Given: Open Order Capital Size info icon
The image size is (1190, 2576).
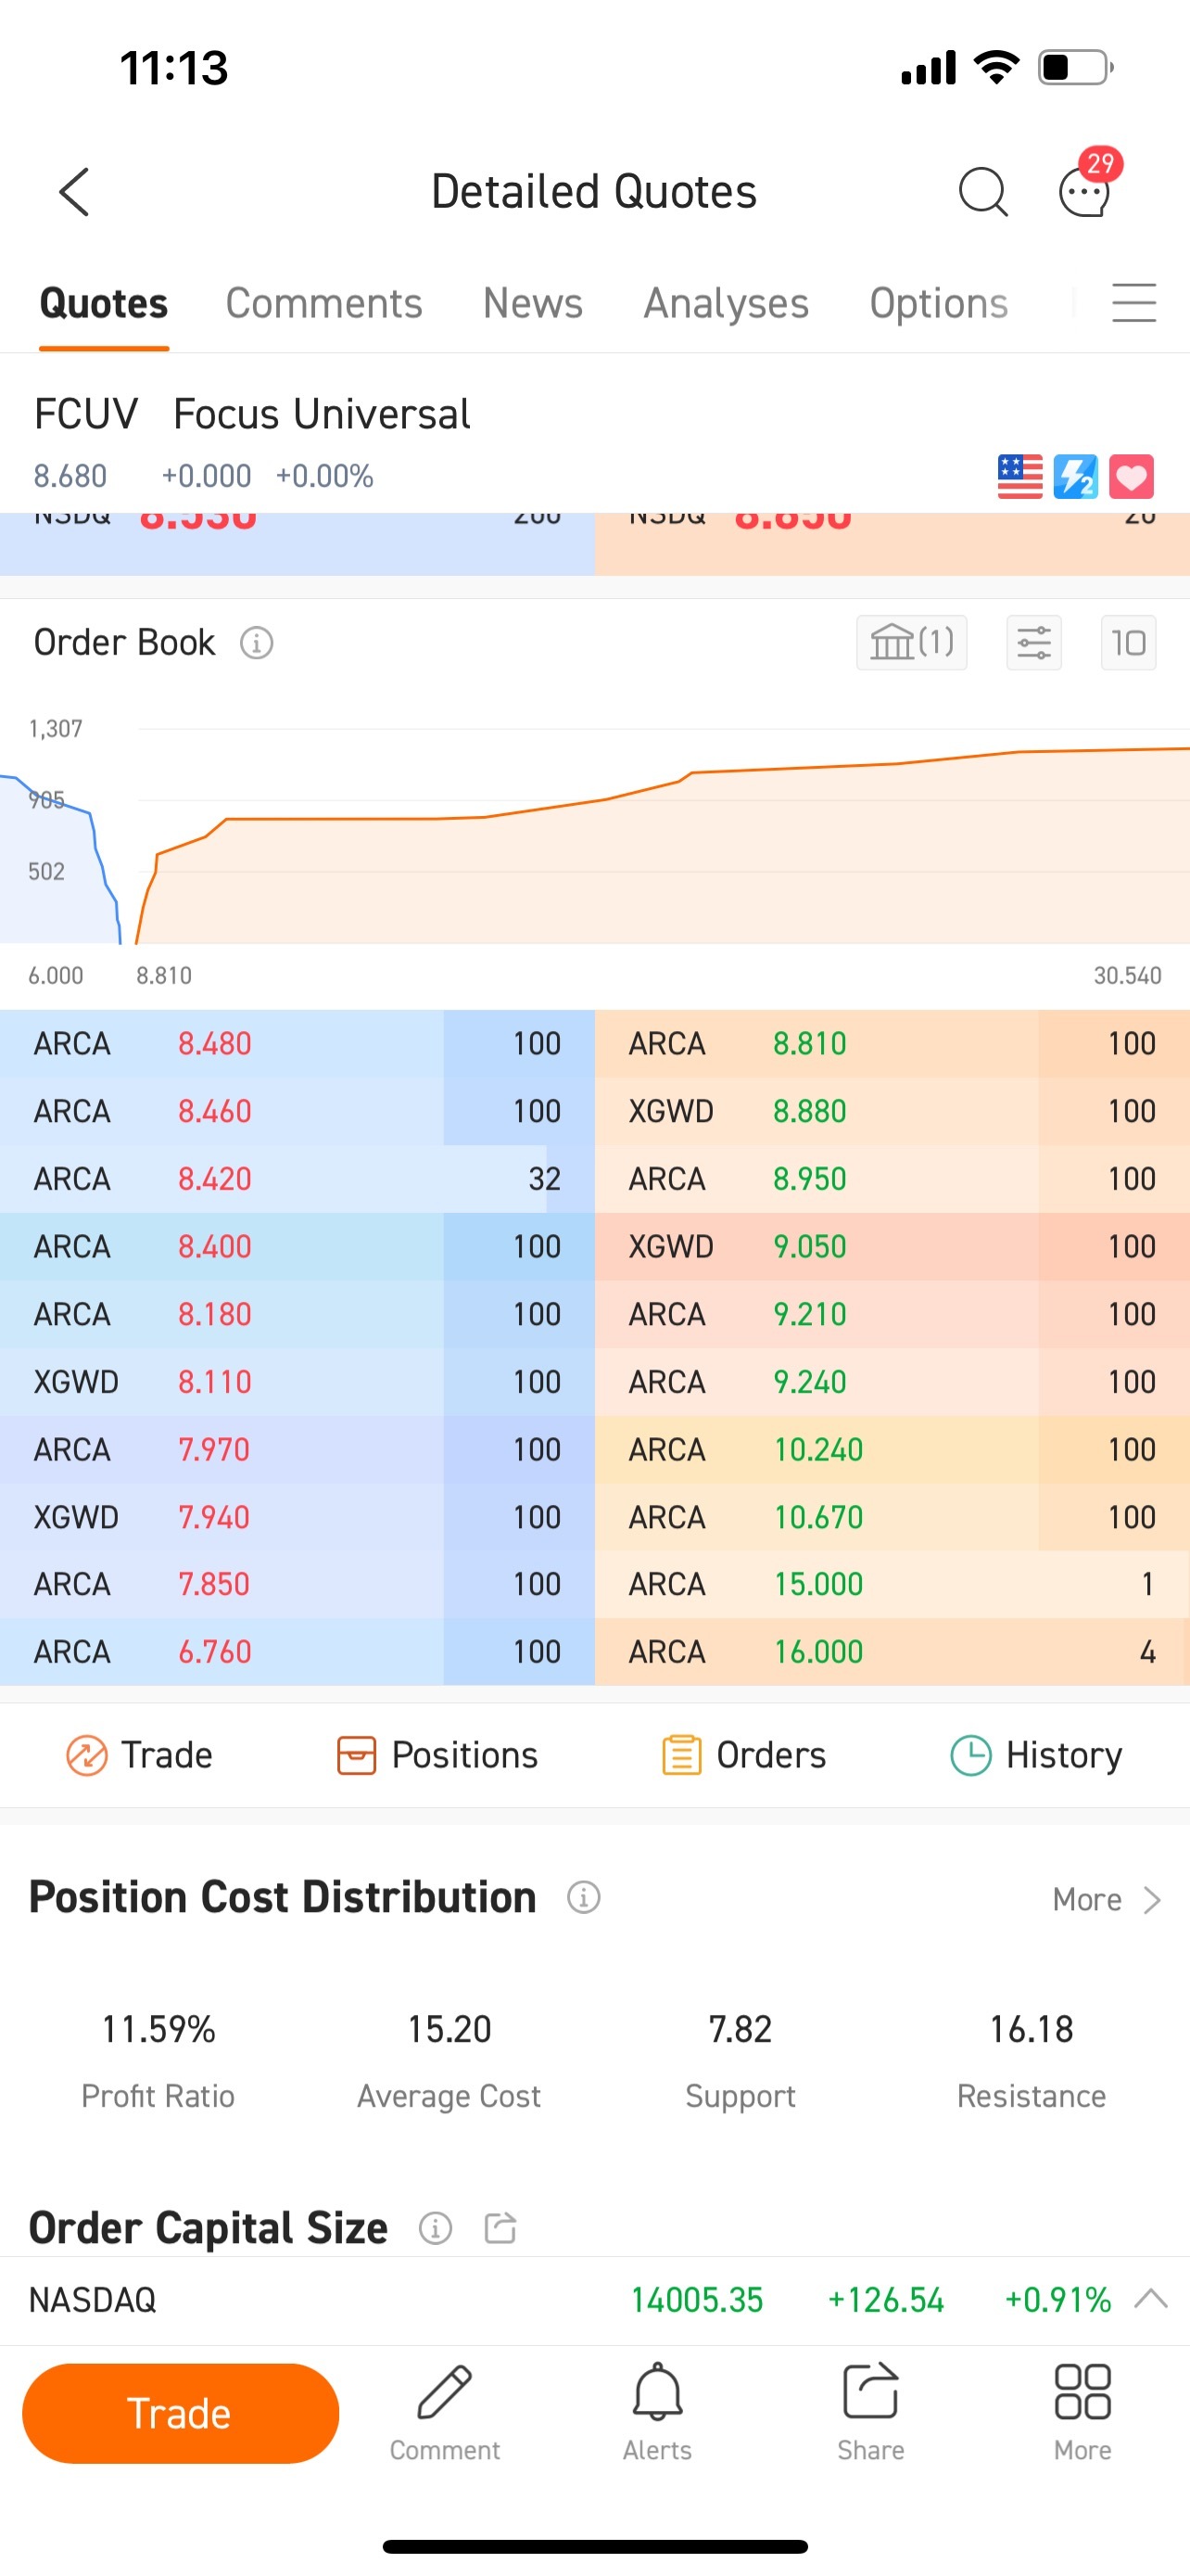Looking at the screenshot, I should click(x=436, y=2228).
